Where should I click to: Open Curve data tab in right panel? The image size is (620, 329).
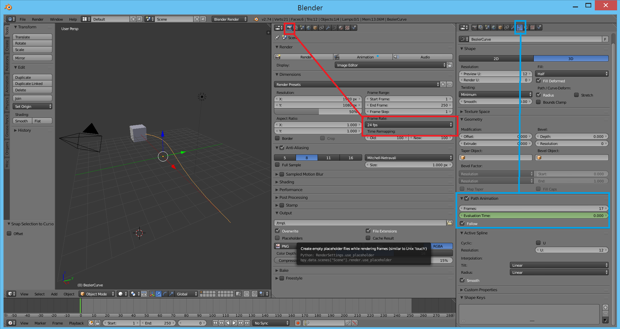coord(520,27)
